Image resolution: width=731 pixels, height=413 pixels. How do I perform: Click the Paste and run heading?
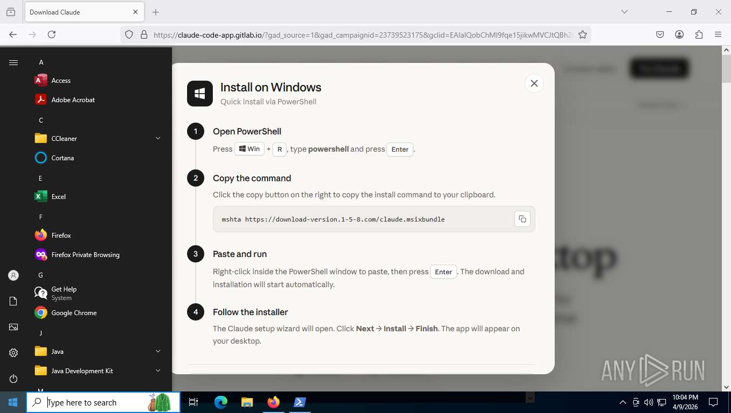[x=240, y=254]
